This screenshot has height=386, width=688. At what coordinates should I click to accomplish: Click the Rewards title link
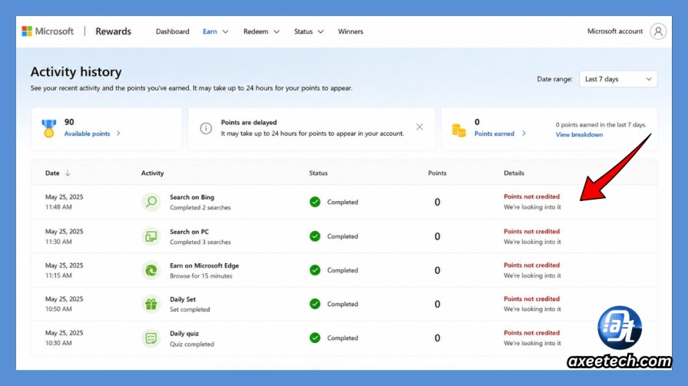coord(113,31)
